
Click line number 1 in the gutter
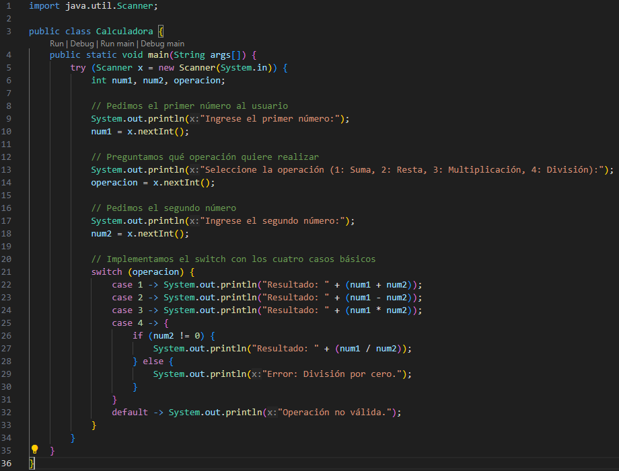(x=8, y=6)
